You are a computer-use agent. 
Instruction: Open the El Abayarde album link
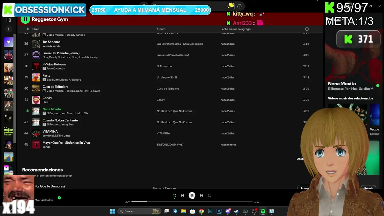pyautogui.click(x=164, y=66)
